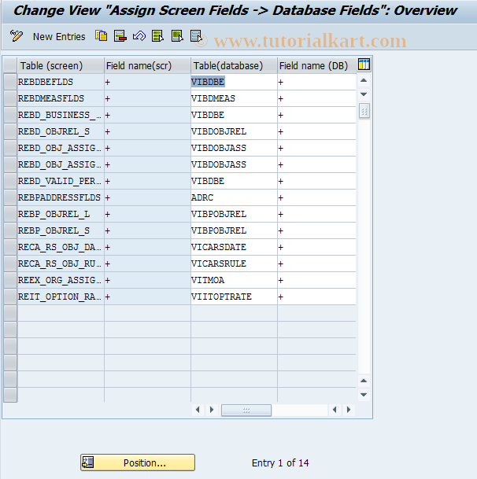Image resolution: width=477 pixels, height=479 pixels.
Task: Click the VICARSDATE database table cell
Action: tap(234, 247)
